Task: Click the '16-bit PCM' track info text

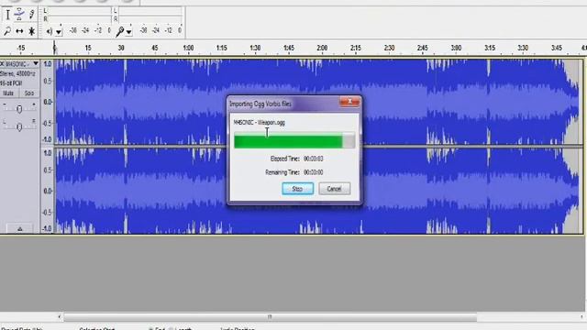Action: pyautogui.click(x=11, y=83)
